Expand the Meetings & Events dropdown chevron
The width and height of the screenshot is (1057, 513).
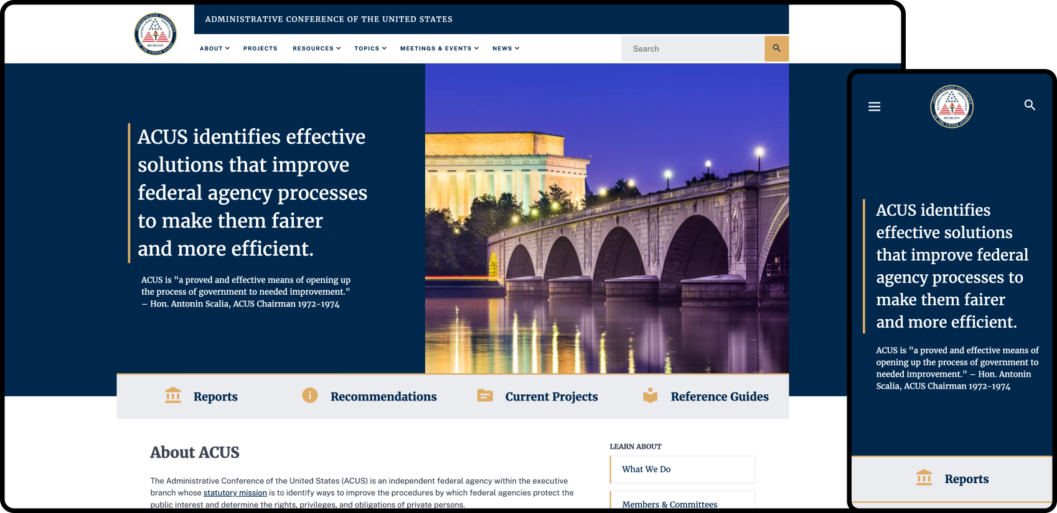pyautogui.click(x=476, y=48)
